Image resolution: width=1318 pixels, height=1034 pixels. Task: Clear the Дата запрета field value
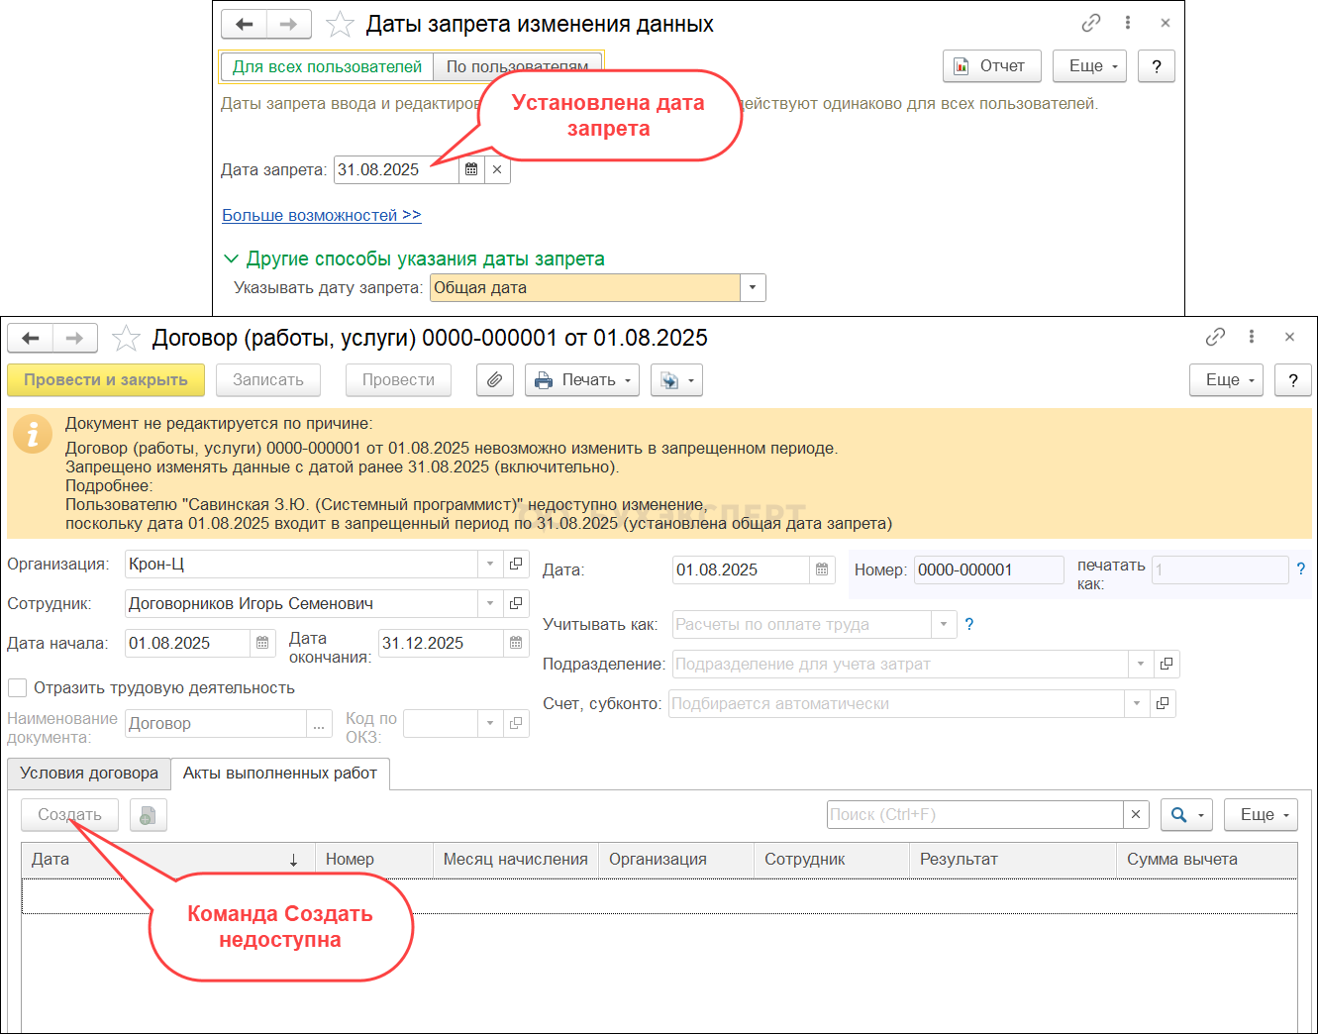pyautogui.click(x=497, y=170)
